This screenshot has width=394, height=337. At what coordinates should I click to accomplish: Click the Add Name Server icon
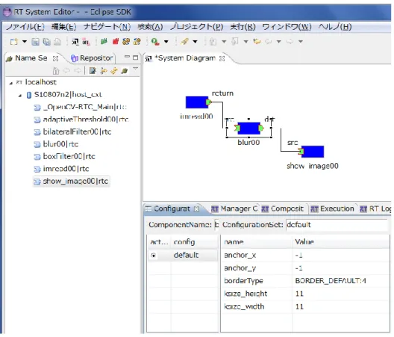coord(93,71)
